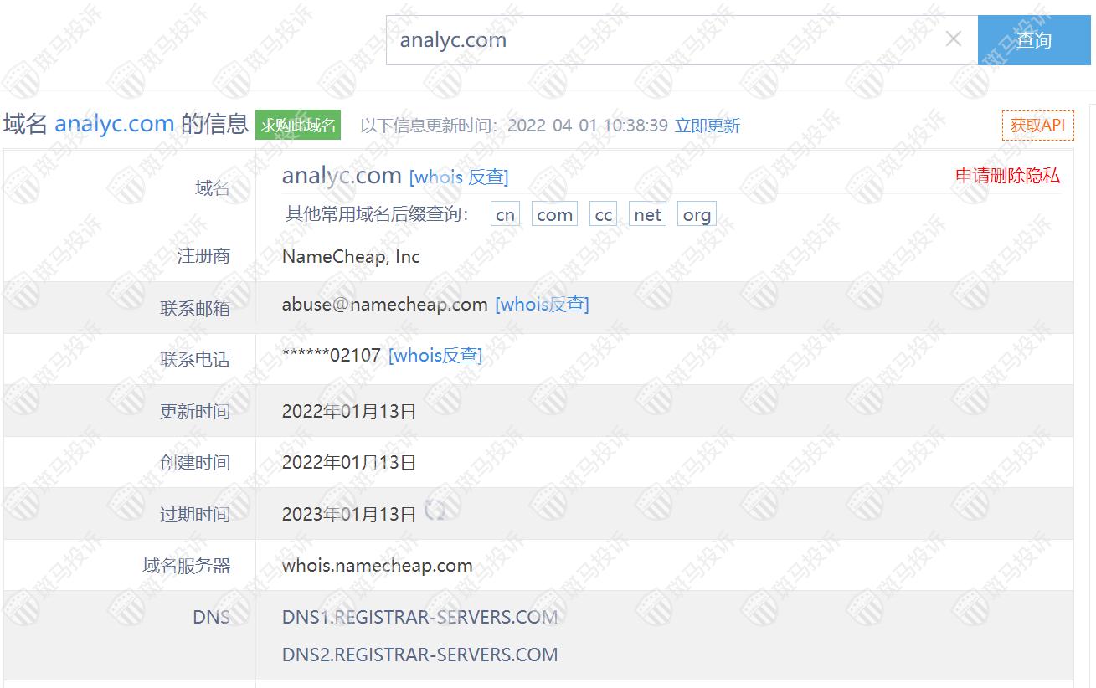
Task: Select the org domain suffix
Action: [x=697, y=214]
